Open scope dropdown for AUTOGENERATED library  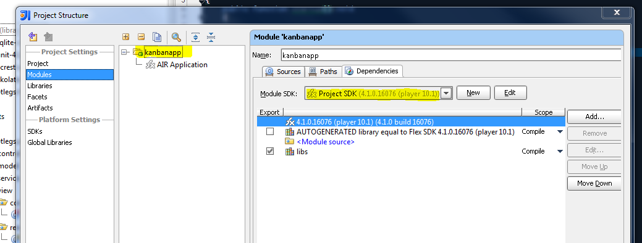(x=560, y=132)
